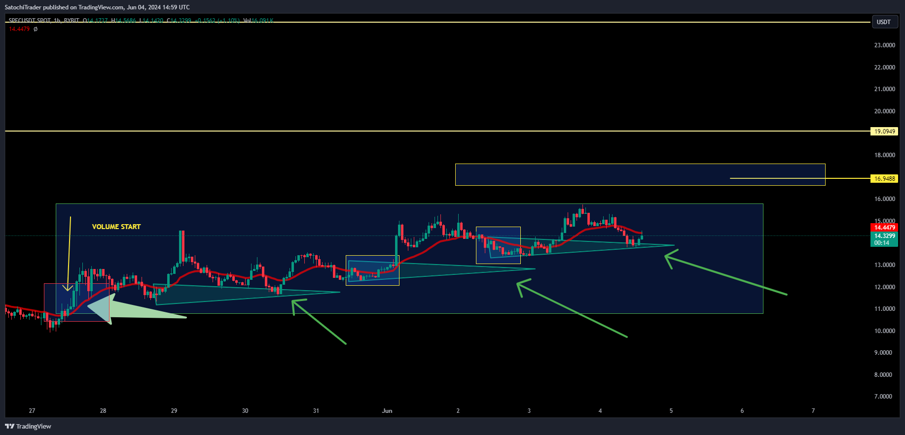Click the 31 date label on time axis

(x=316, y=410)
